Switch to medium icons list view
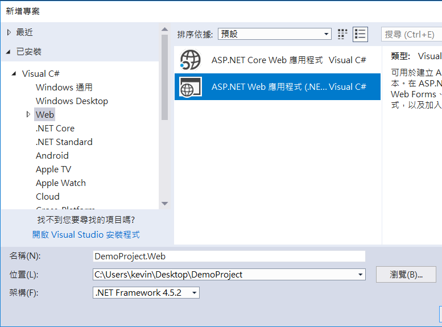 coord(360,34)
